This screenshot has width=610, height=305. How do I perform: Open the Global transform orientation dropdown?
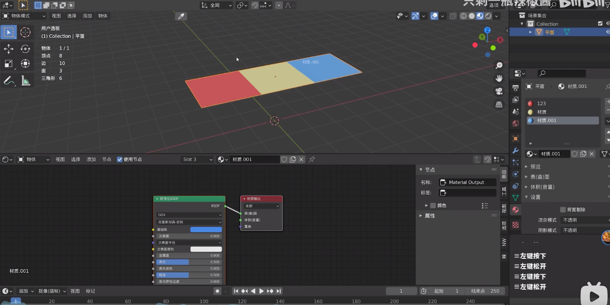216,5
